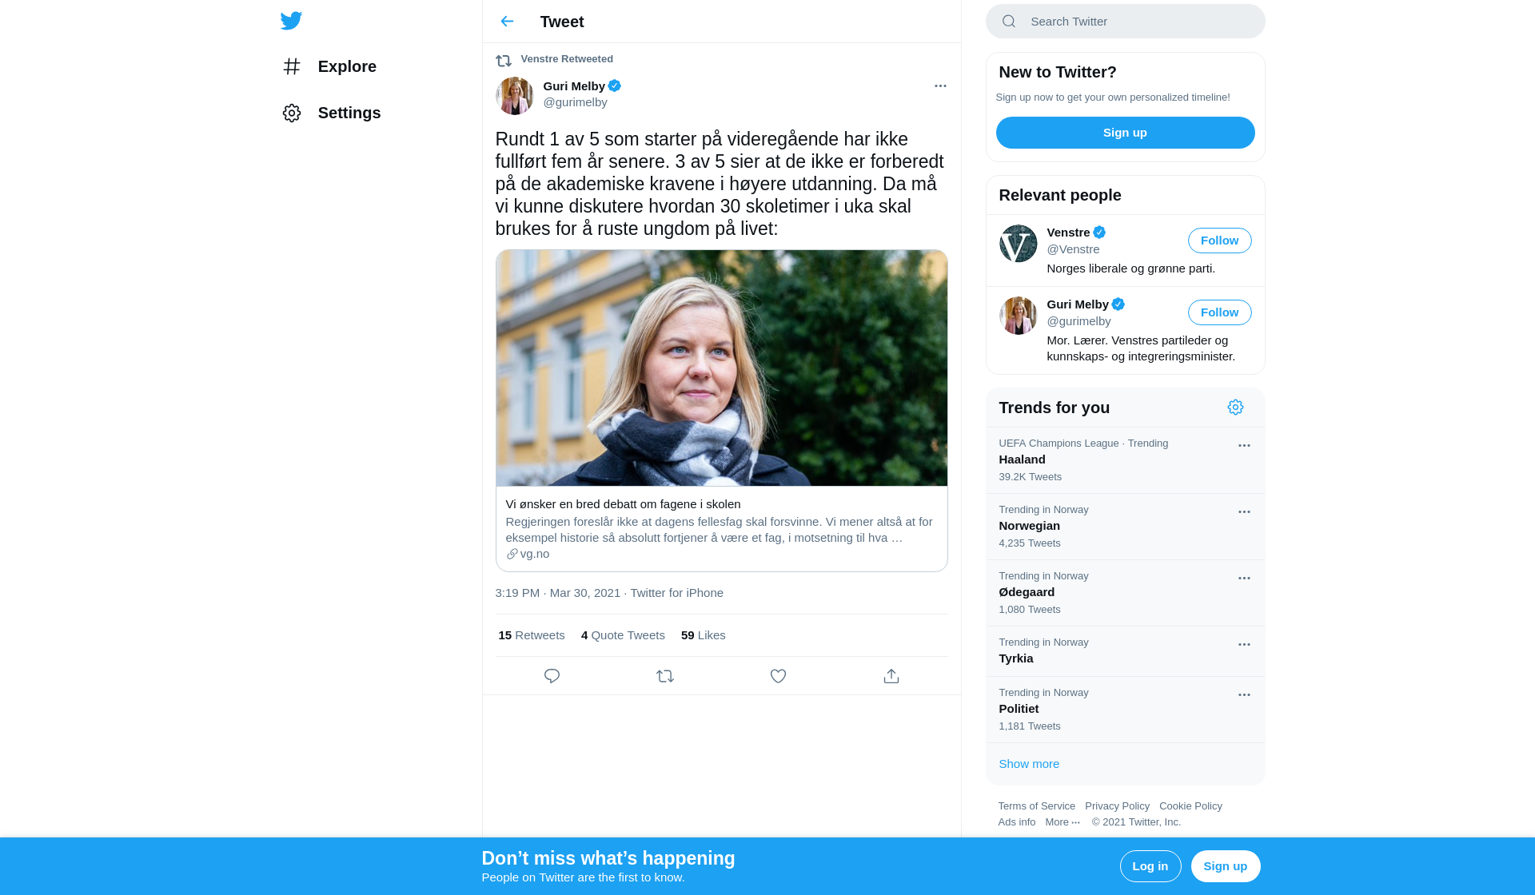Click the Venstre Retweeted label
Image resolution: width=1535 pixels, height=895 pixels.
pyautogui.click(x=567, y=59)
